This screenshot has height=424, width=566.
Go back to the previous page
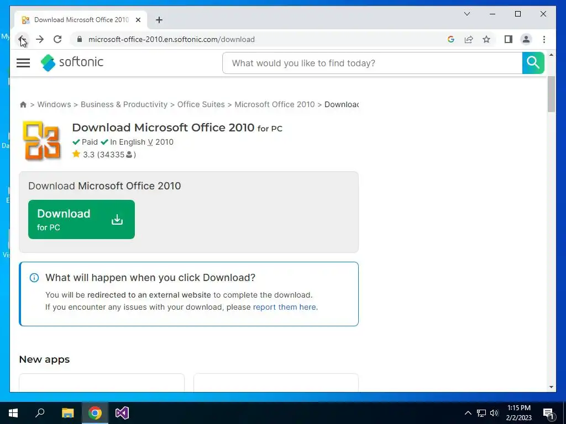(x=22, y=39)
